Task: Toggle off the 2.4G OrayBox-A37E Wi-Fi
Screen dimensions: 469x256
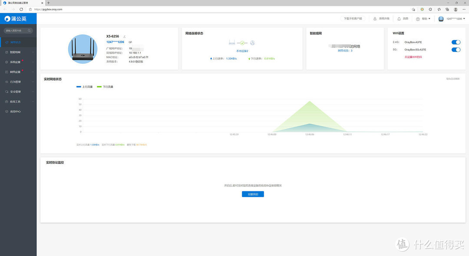Action: click(456, 42)
